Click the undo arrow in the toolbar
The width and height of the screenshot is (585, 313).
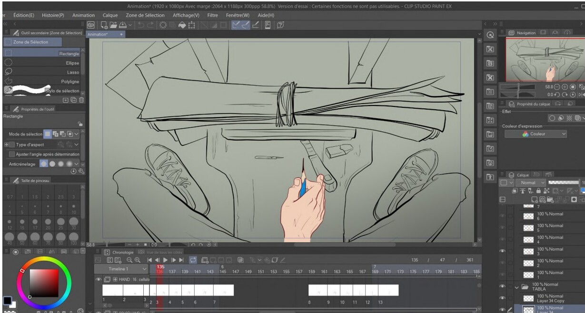pyautogui.click(x=140, y=25)
